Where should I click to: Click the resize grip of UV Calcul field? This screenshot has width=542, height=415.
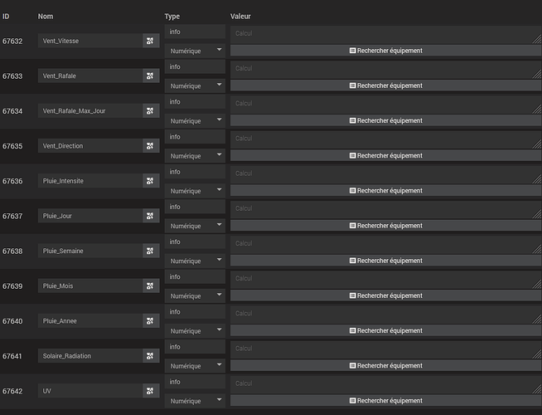coord(537,389)
